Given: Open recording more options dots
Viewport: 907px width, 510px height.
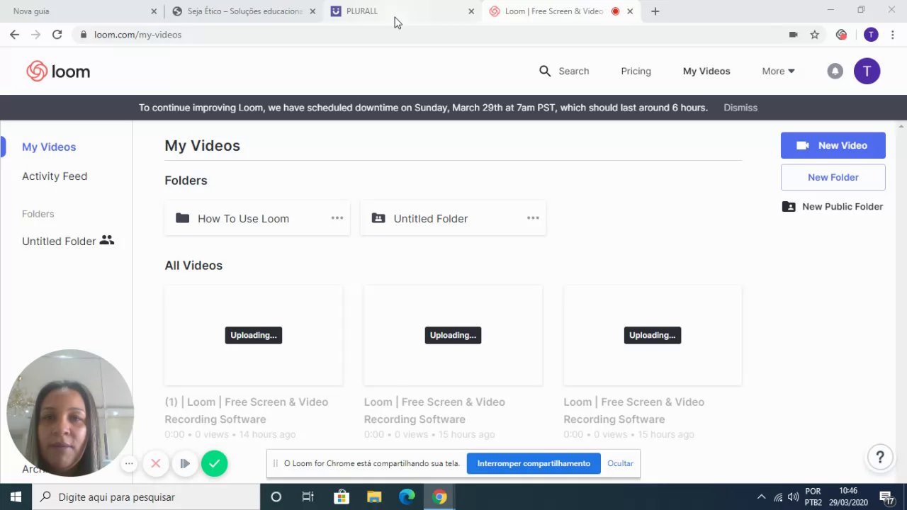Looking at the screenshot, I should [129, 463].
